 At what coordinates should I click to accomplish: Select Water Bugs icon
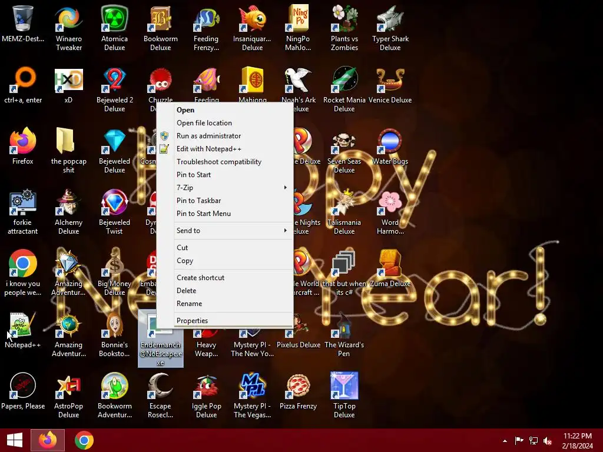point(390,141)
